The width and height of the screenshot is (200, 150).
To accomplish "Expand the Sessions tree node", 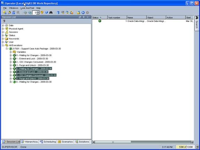I will click(3, 32).
